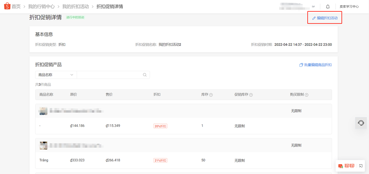Click 编辑折扣活动 button
This screenshot has height=174, width=369.
coord(325,18)
